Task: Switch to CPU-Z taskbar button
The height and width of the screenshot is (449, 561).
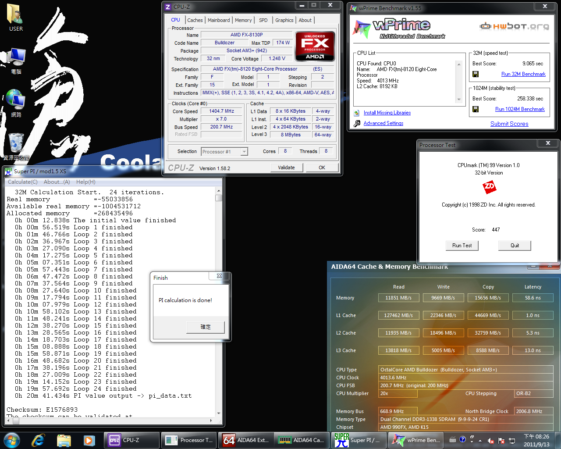Action: (x=132, y=440)
